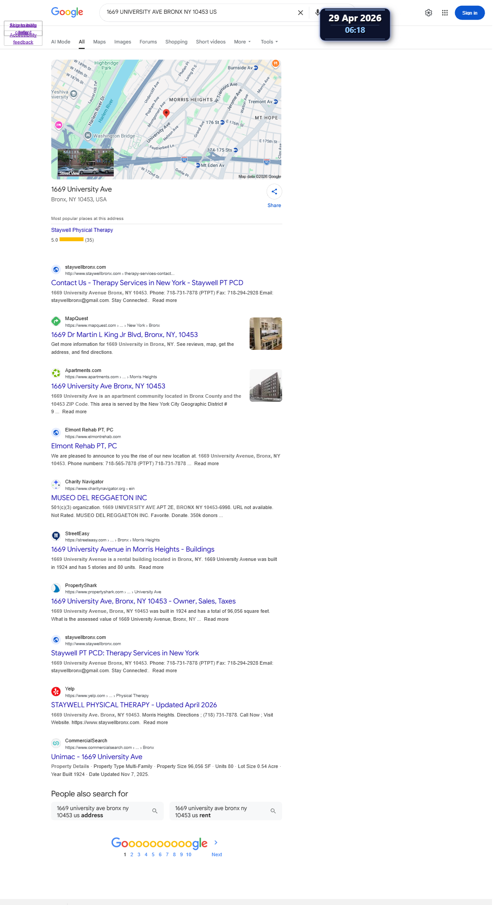Screen dimensions: 498x905
Task: Open Staywell Physical Therapy link
Action: click(x=82, y=230)
